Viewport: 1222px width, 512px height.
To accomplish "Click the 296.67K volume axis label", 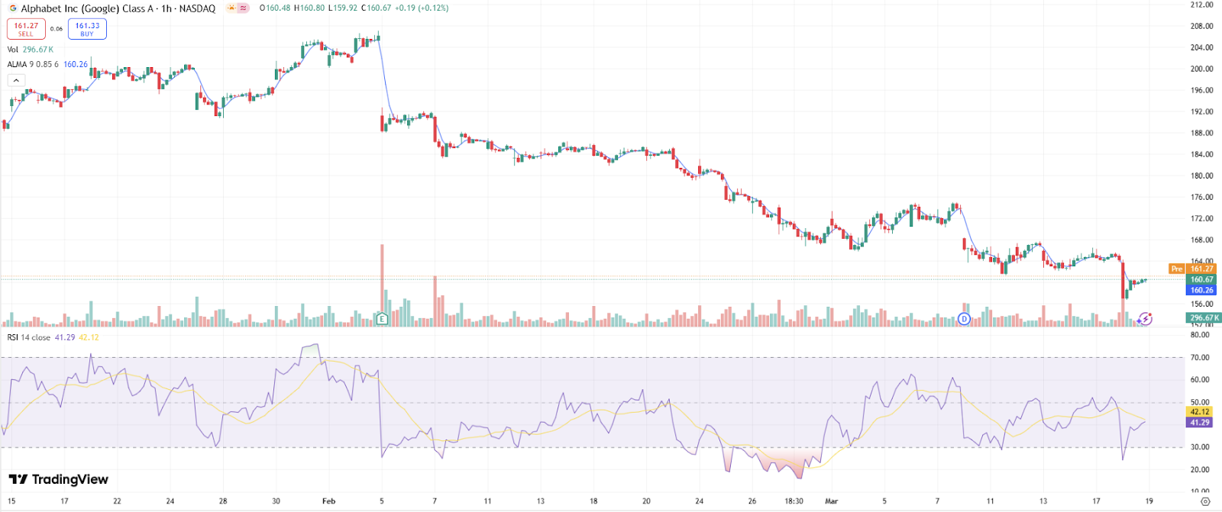I will [1204, 317].
